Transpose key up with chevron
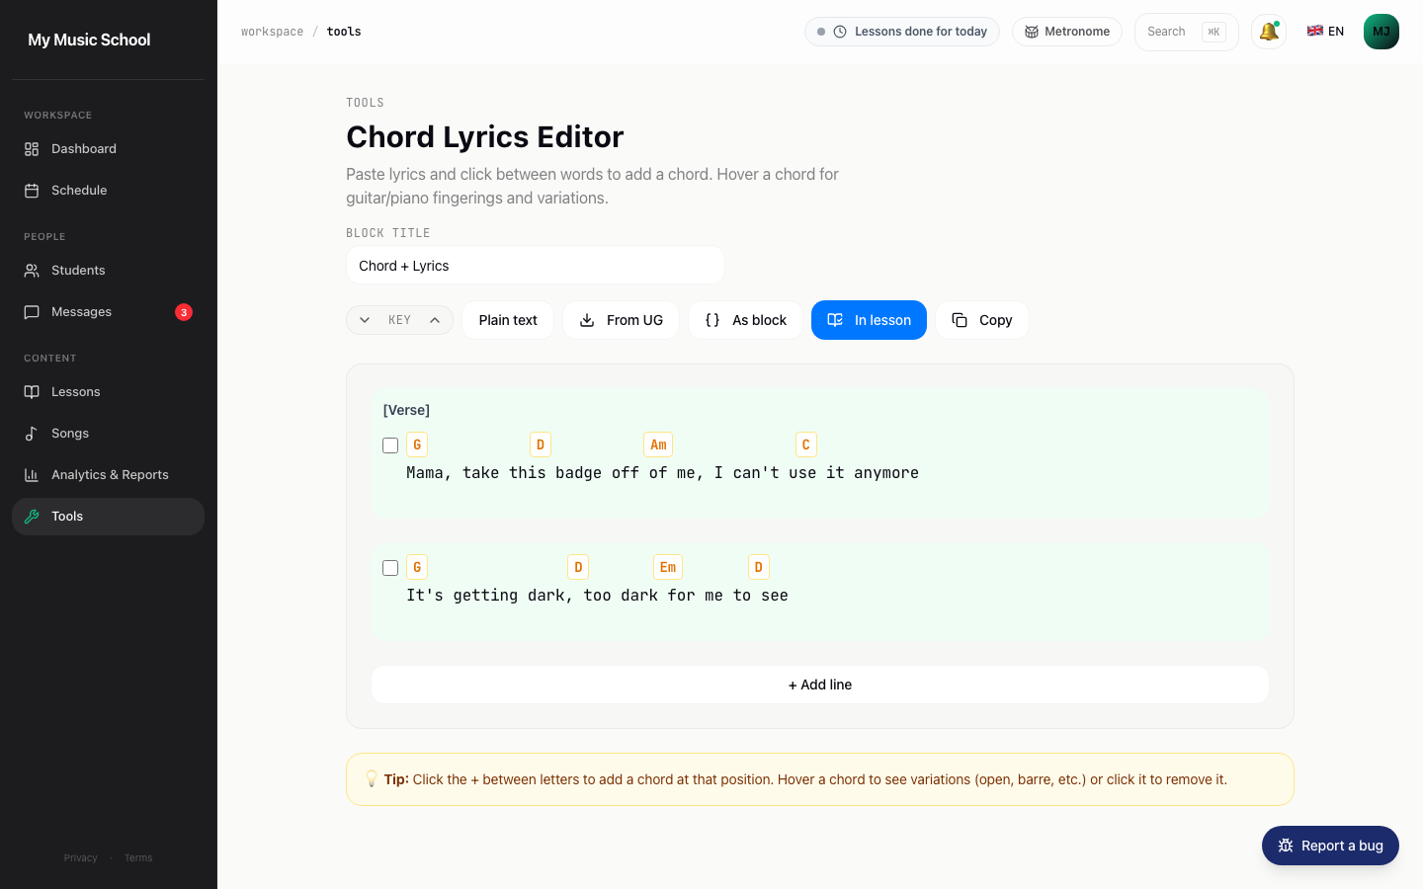Screen dimensions: 1423x889 435,320
